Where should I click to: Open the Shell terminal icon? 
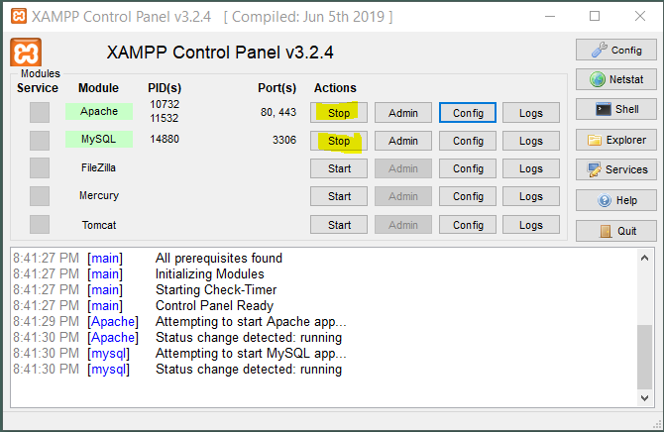pos(615,109)
